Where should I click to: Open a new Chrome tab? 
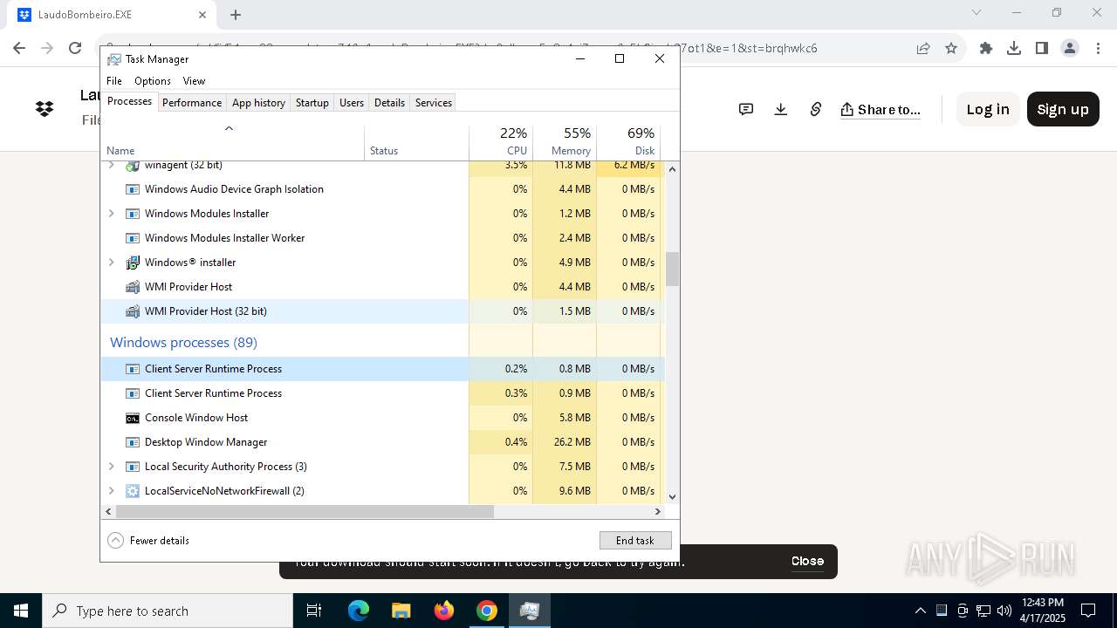(x=236, y=15)
